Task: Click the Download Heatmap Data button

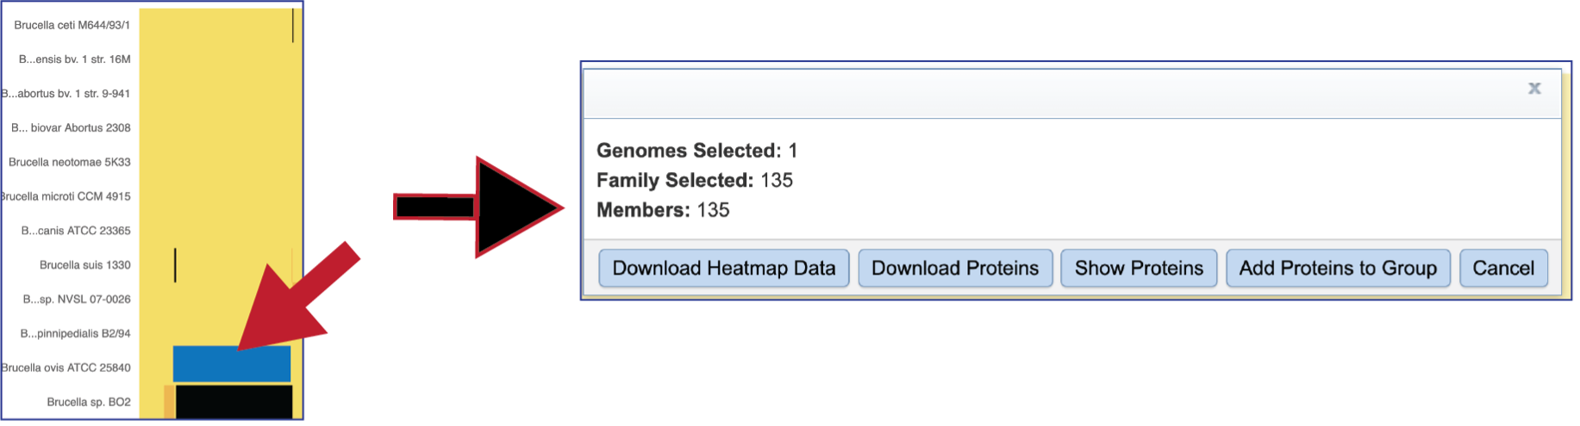Action: 723,269
